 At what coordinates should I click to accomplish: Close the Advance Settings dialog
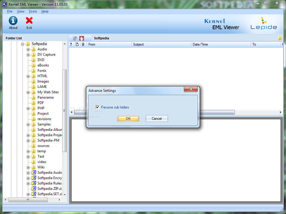pyautogui.click(x=191, y=89)
